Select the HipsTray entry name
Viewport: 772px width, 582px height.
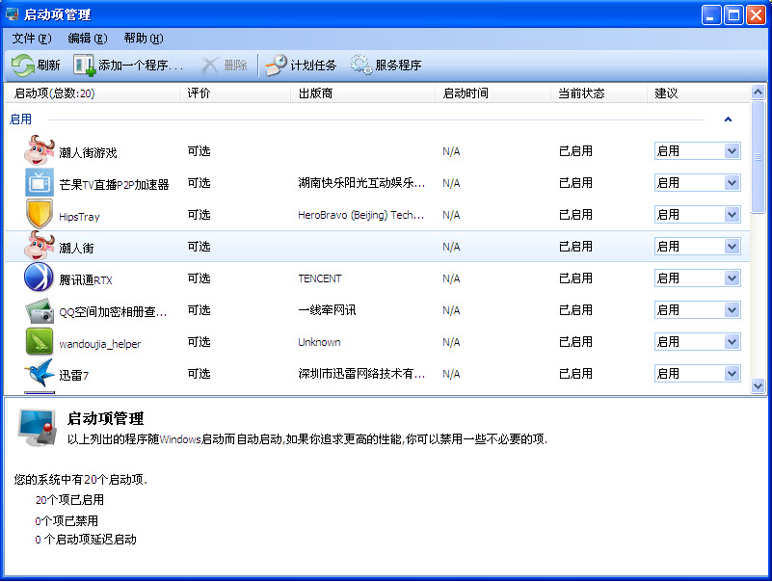tap(79, 217)
